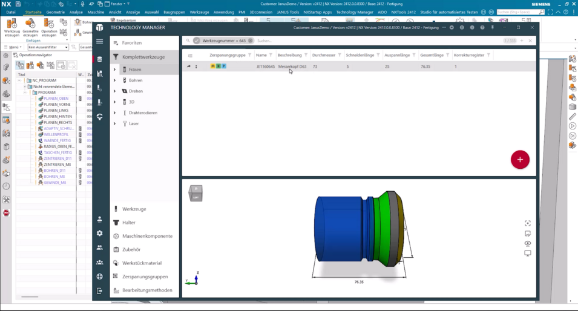Click the monitor display icon in preview
Screen dimensions: 578x311
click(528, 253)
